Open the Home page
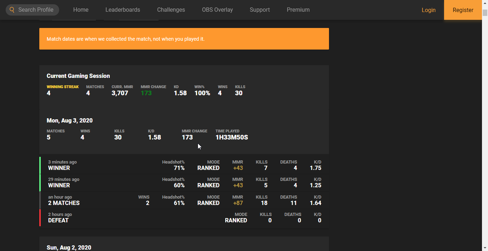The width and height of the screenshot is (488, 251). pyautogui.click(x=81, y=10)
